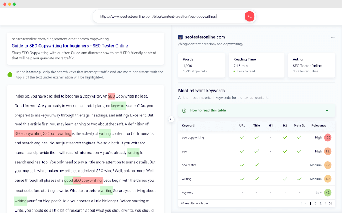Click the Title checkmark for 'seo tester'
This screenshot has height=213, width=342.
click(x=256, y=165)
